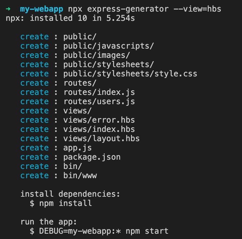This screenshot has height=239, width=242.
Task: Click the my-webapp directory name in prompt
Action: coord(41,9)
